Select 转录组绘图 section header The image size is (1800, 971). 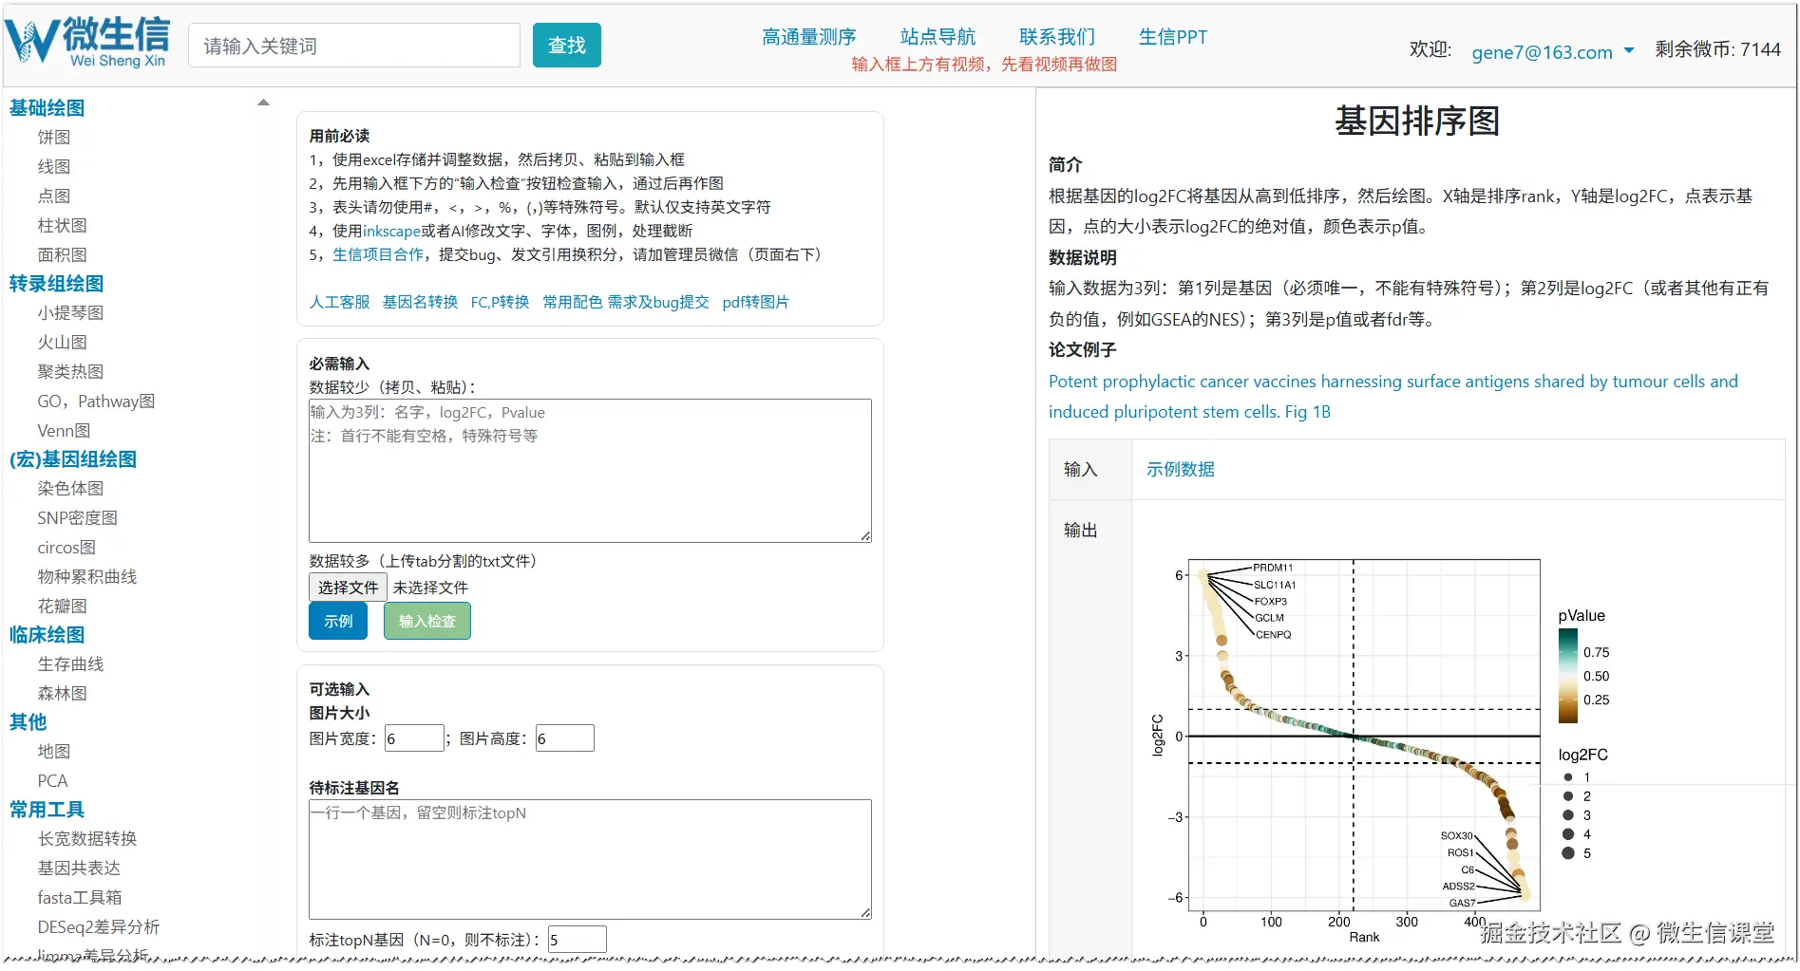57,284
